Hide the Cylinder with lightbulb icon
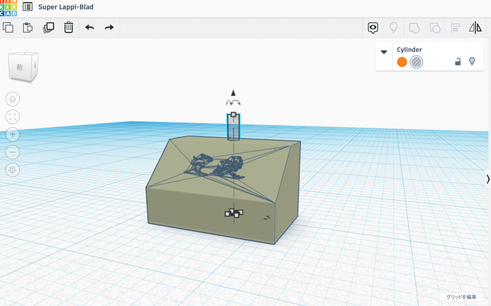491x306 pixels. click(472, 61)
